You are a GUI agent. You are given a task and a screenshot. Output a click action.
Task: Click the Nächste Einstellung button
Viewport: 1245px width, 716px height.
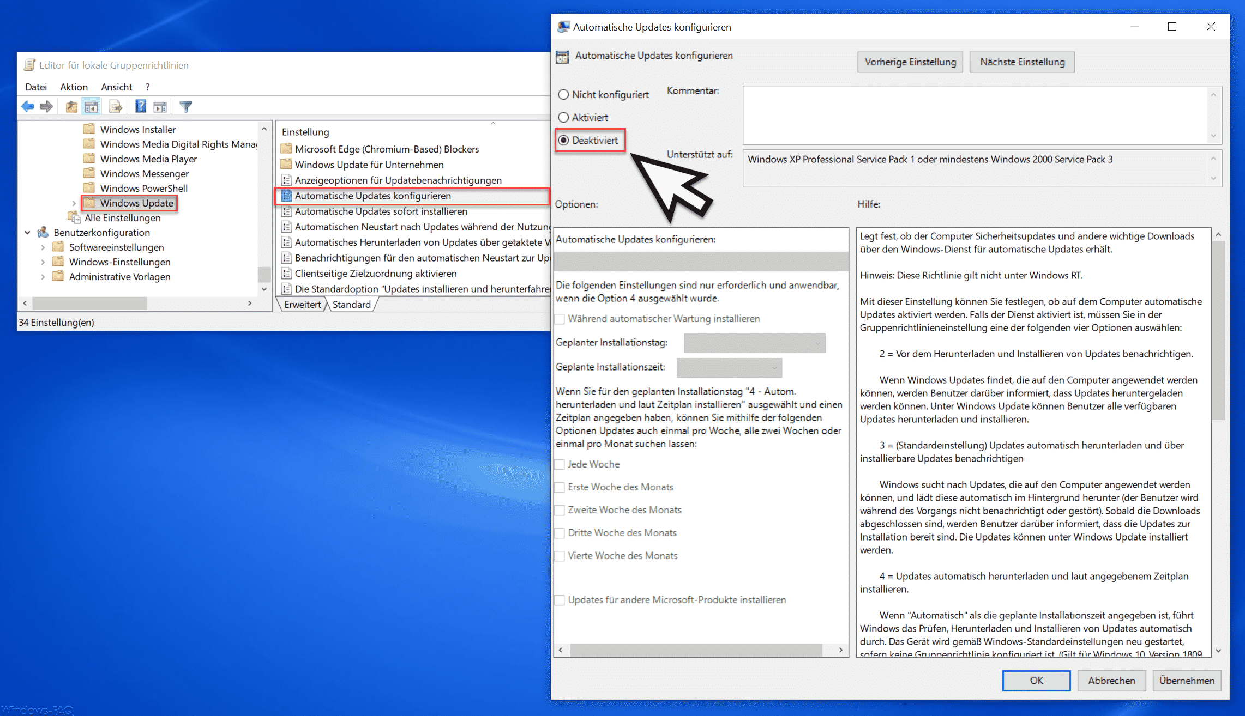(1024, 62)
